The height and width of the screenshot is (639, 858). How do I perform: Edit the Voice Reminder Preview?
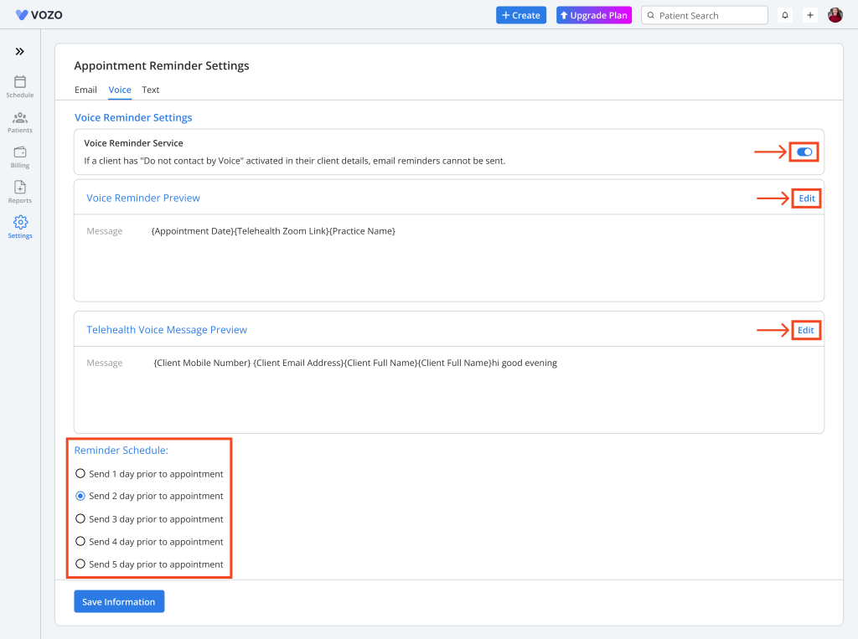[x=807, y=198]
